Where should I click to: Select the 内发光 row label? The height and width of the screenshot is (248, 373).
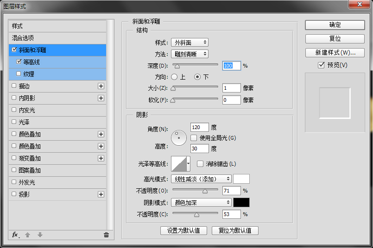tap(27, 110)
